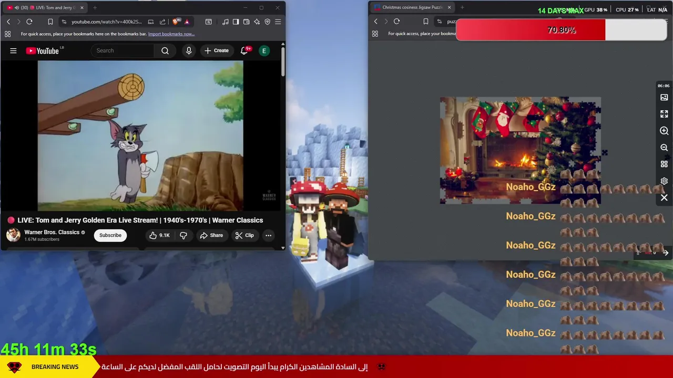Close the puzzle side toolbar with X
The width and height of the screenshot is (673, 378).
pyautogui.click(x=664, y=198)
